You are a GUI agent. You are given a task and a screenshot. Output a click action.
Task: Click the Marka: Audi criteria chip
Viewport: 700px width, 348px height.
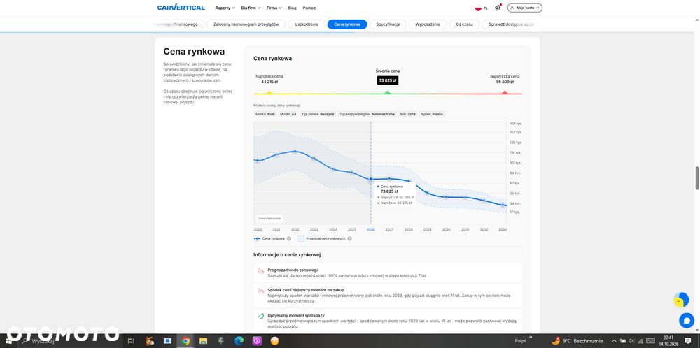tap(265, 114)
